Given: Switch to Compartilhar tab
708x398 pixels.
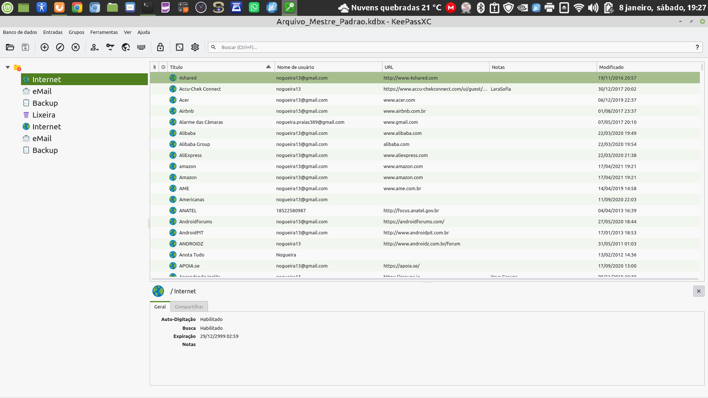Looking at the screenshot, I should coord(189,307).
